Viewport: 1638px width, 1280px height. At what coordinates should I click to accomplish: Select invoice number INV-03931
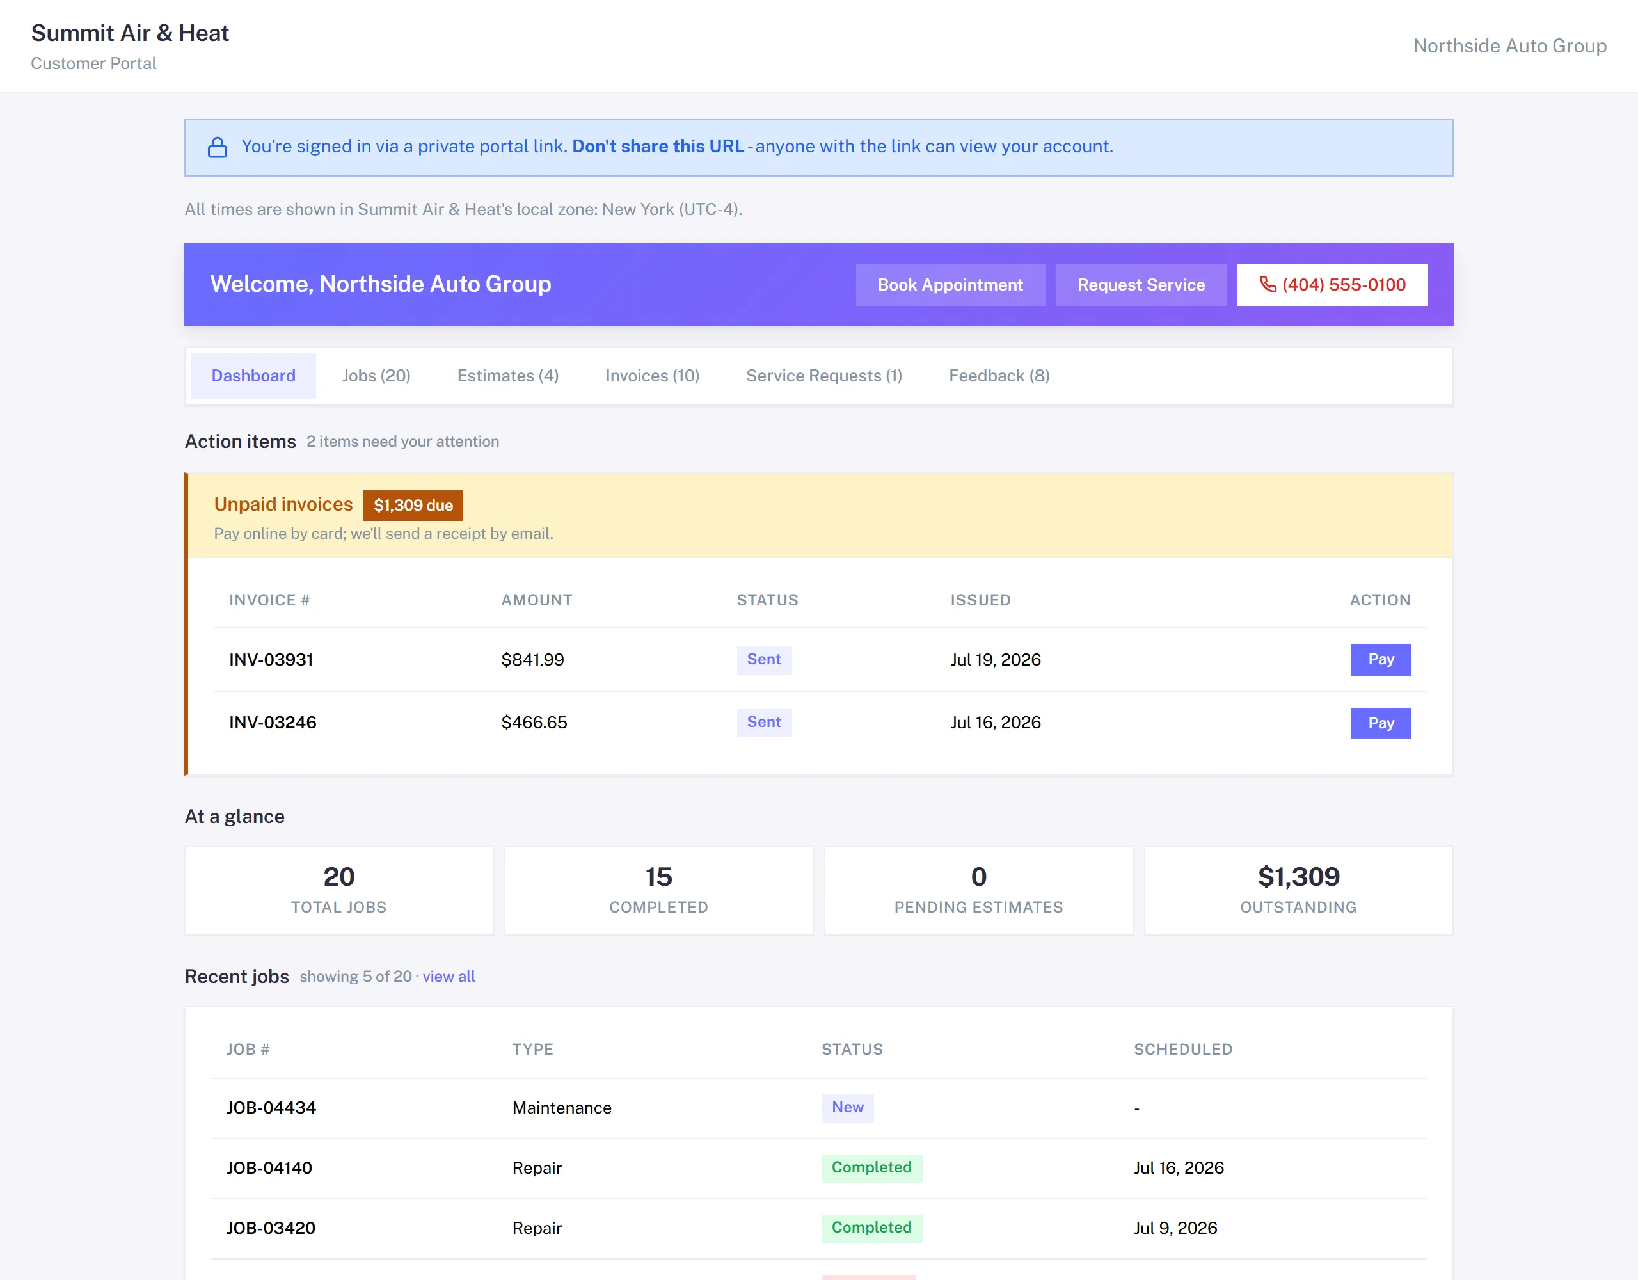click(271, 659)
